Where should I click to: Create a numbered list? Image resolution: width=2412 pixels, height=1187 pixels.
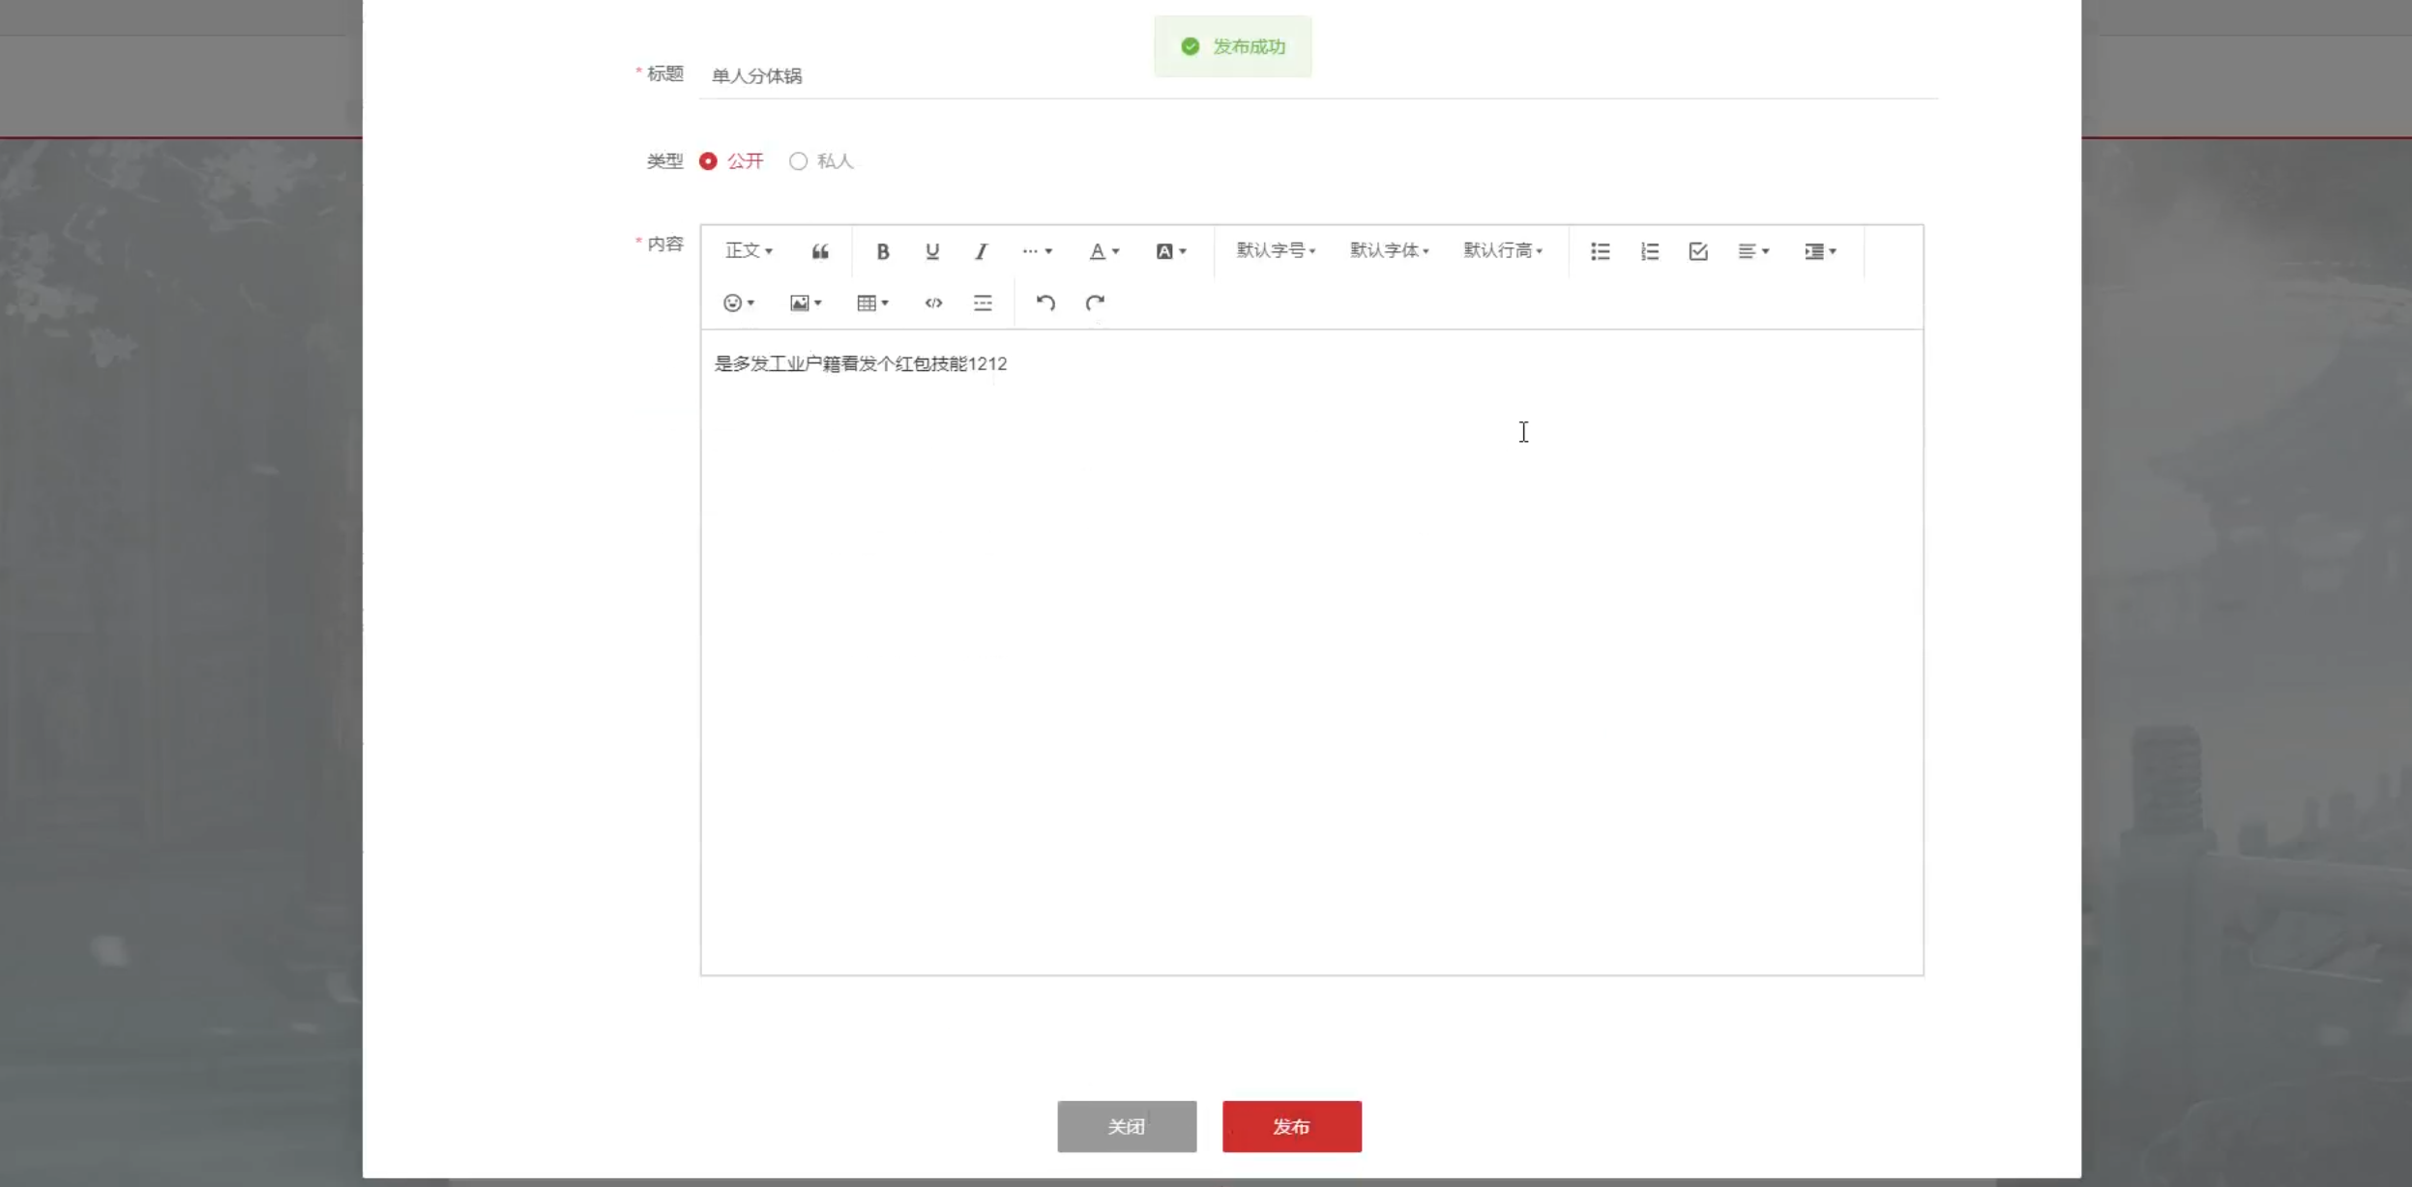coord(1649,251)
